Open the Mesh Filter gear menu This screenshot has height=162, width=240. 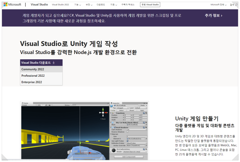click(x=146, y=123)
